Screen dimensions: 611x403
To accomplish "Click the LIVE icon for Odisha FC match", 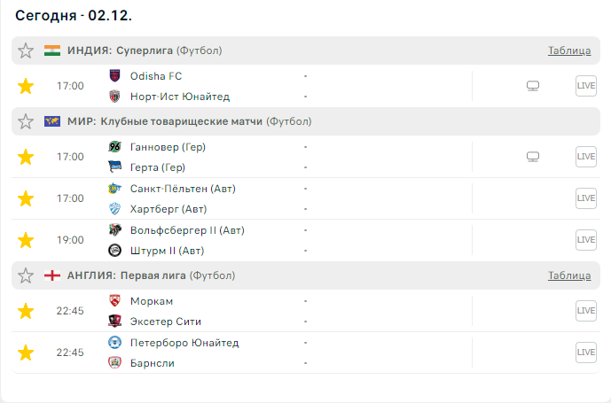I will 585,86.
